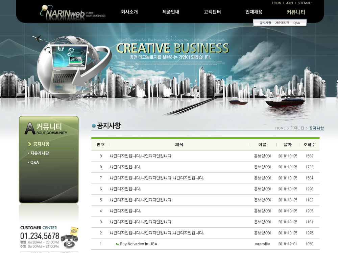338x253 pixels.
Task: Open Q&A in the left sidebar
Action: coord(34,162)
